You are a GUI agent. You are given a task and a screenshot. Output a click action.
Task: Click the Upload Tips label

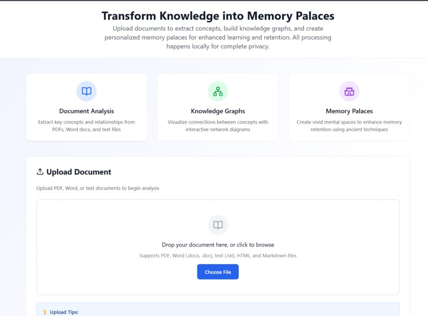[64, 312]
